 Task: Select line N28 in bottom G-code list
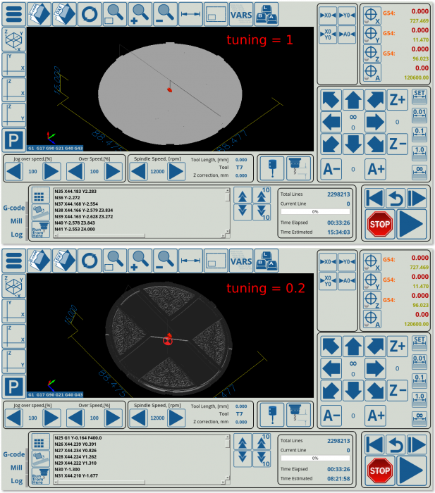(x=75, y=456)
